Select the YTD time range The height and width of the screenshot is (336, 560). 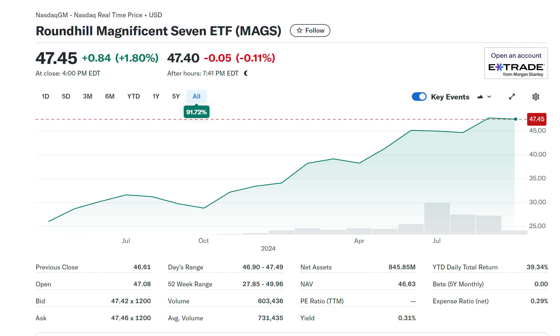pyautogui.click(x=134, y=96)
